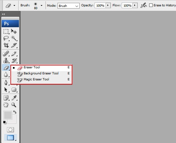Select the Crop tool
This screenshot has height=143, width=176.
click(x=6, y=45)
